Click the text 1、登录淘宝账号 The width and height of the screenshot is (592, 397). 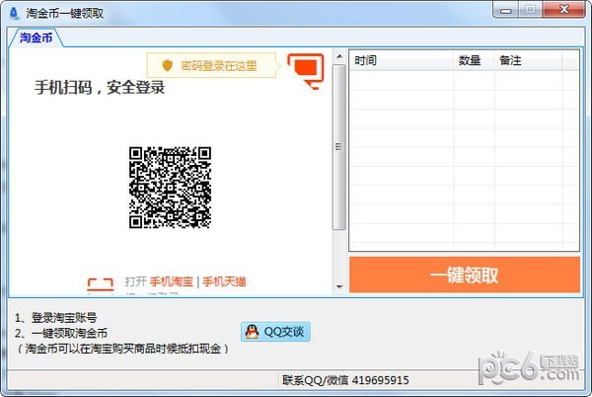click(56, 318)
